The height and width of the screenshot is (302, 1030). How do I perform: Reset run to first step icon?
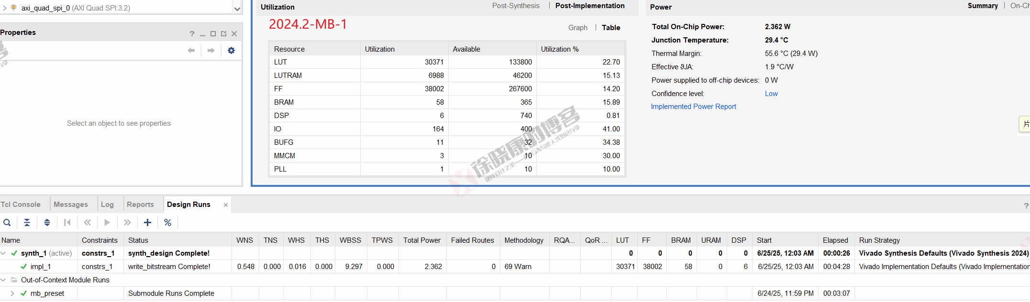click(67, 222)
